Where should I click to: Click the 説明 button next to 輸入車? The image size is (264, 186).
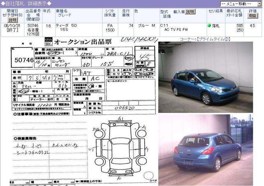point(190,12)
